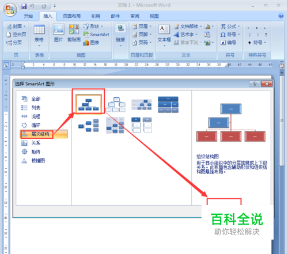
Task: Select the 层次结构 hierarchy category
Action: coord(44,134)
